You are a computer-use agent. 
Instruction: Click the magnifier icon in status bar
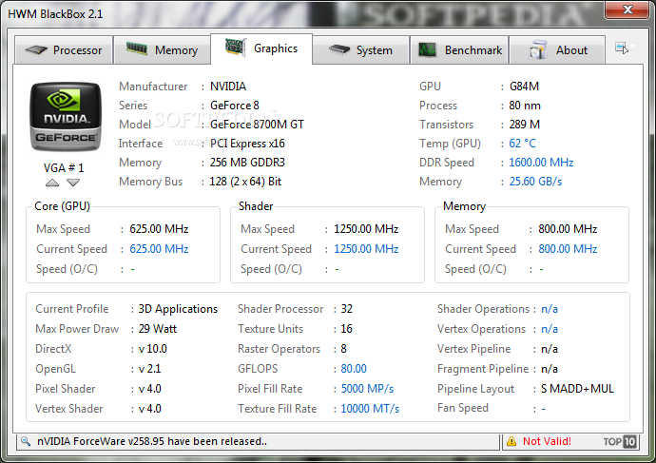click(26, 441)
